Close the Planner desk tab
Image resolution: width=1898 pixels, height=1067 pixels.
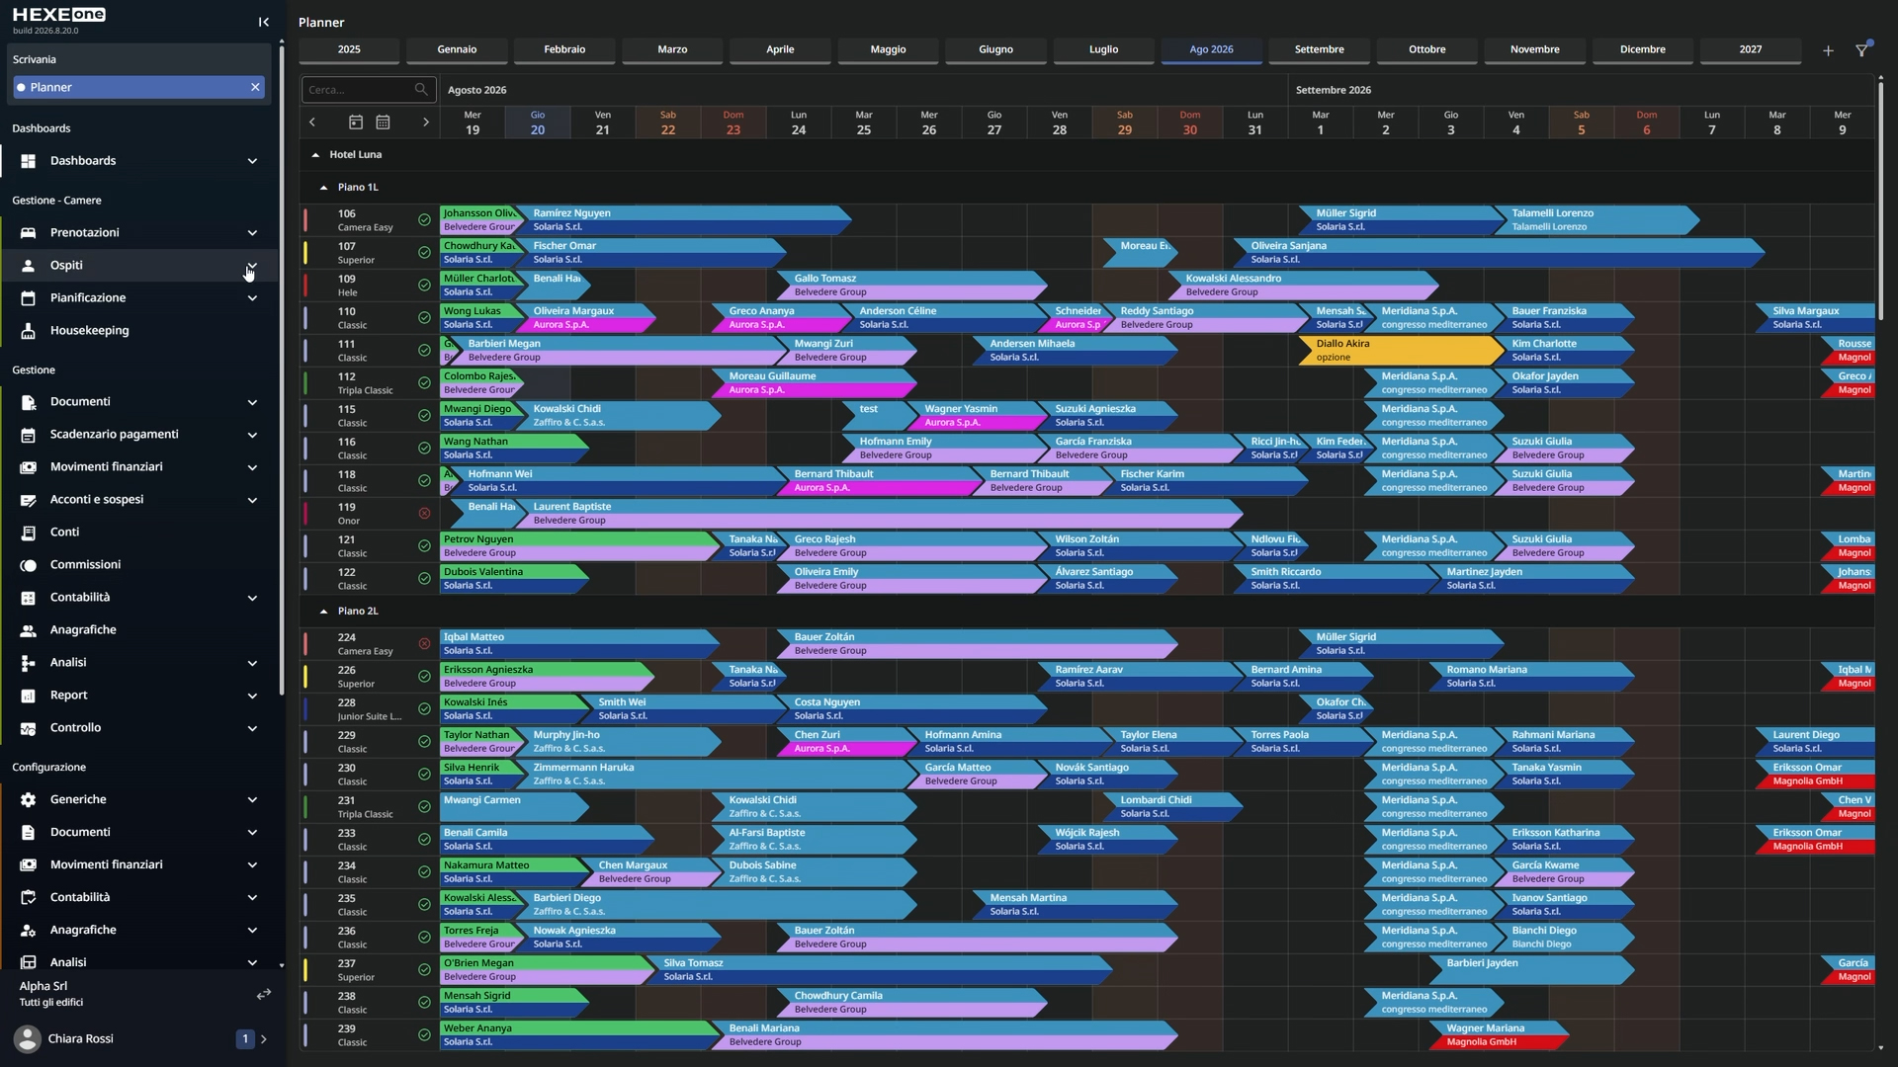tap(255, 87)
